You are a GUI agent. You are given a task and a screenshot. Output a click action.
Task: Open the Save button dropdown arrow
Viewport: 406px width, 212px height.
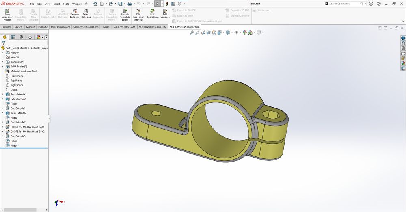(x=125, y=4)
